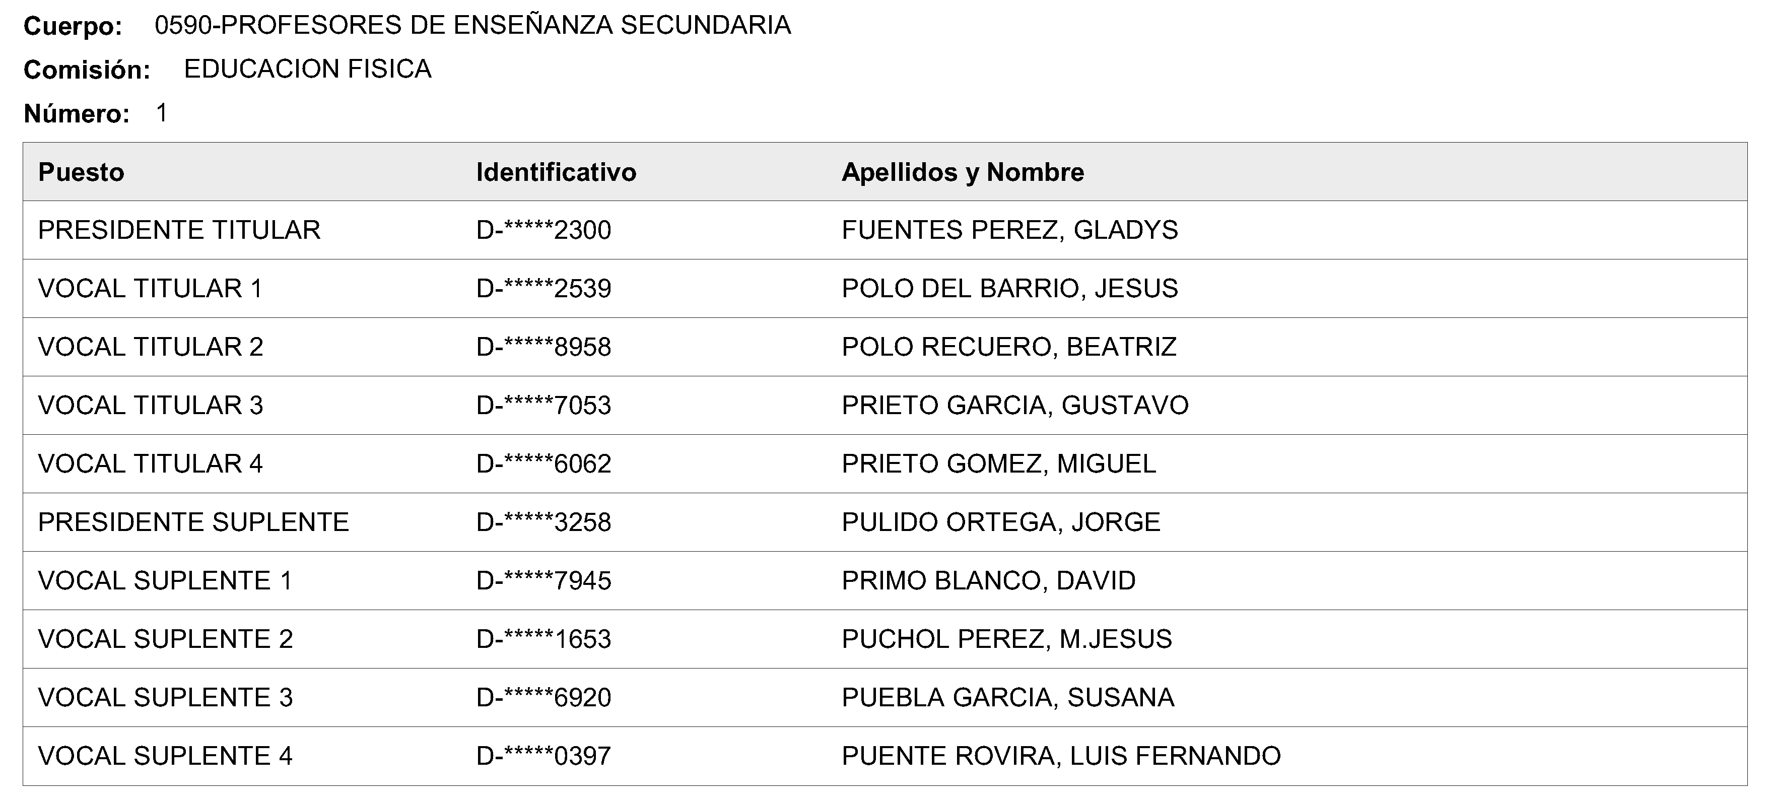
Task: Select the PRESIDENTE TITULAR row label
Action: click(178, 230)
